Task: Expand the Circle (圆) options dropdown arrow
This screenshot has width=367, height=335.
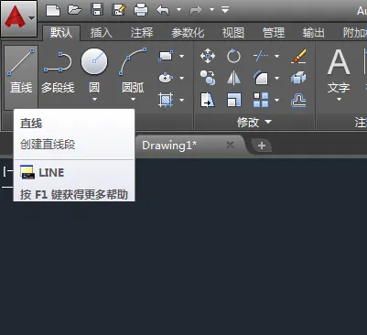Action: tap(94, 99)
